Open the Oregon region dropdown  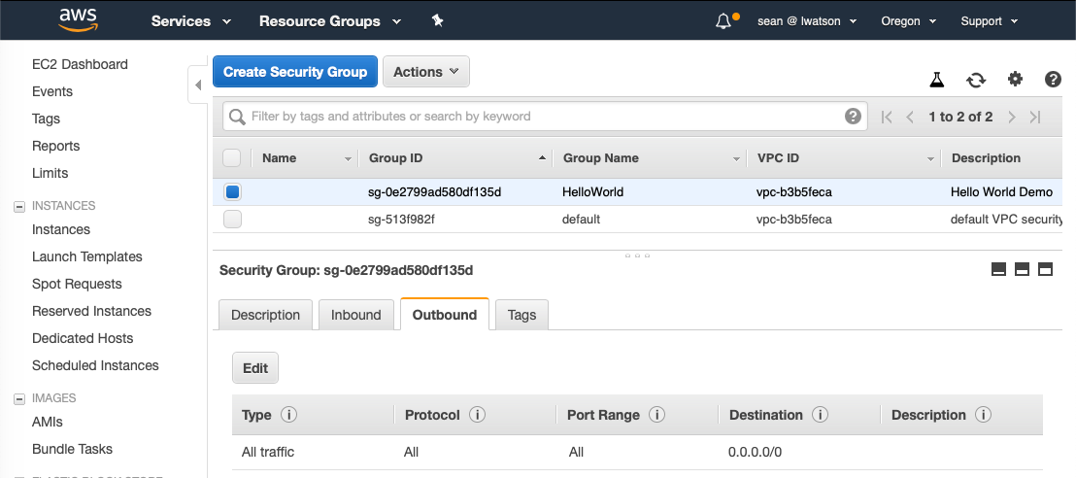[x=908, y=21]
